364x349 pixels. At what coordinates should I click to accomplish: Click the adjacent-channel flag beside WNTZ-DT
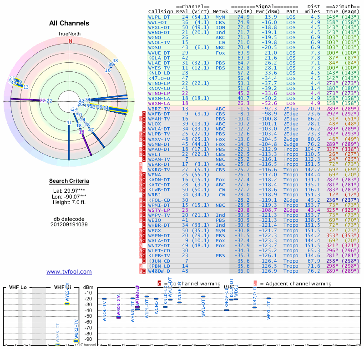pyautogui.click(x=141, y=245)
